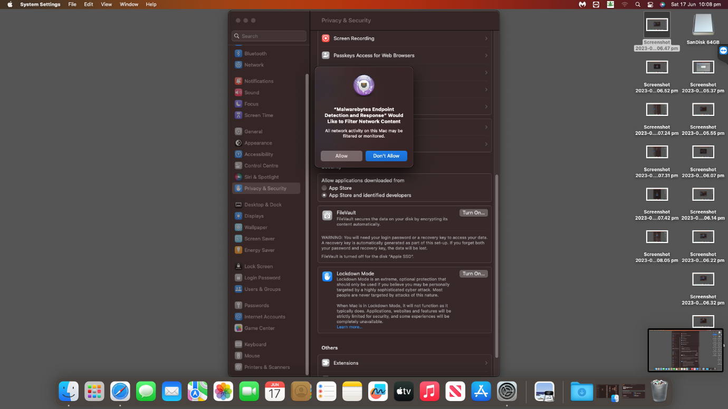Viewport: 728px width, 409px height.
Task: Open the Extensions row under Others
Action: click(404, 363)
